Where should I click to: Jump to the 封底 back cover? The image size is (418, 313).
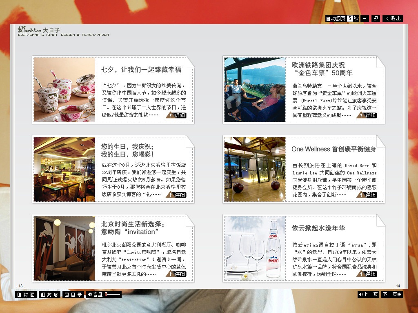click(x=49, y=294)
